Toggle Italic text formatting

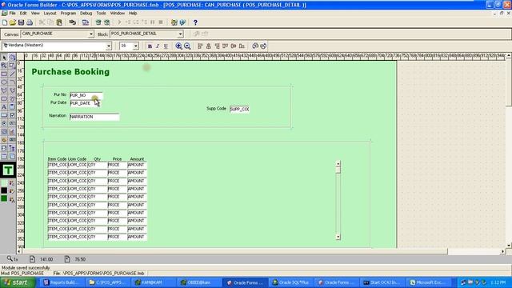pyautogui.click(x=158, y=46)
